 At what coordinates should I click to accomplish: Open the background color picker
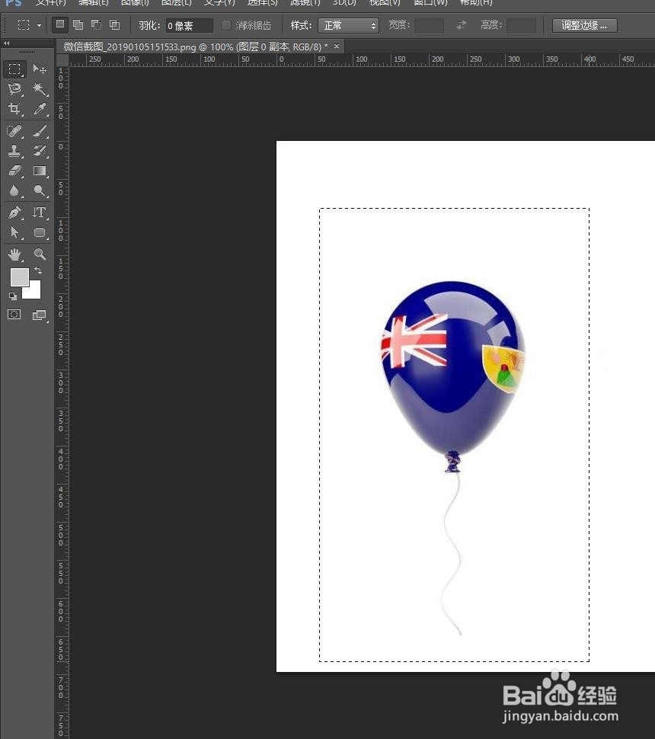click(x=34, y=293)
